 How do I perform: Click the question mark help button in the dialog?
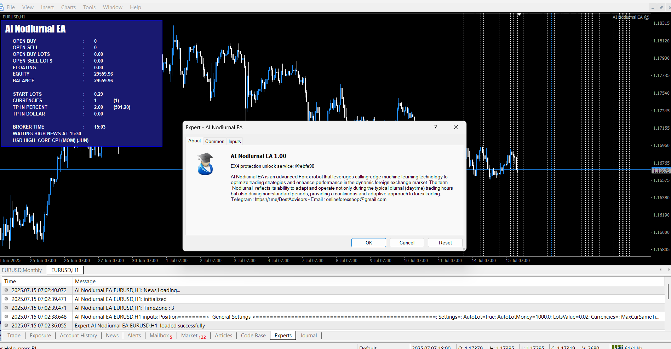(x=436, y=127)
